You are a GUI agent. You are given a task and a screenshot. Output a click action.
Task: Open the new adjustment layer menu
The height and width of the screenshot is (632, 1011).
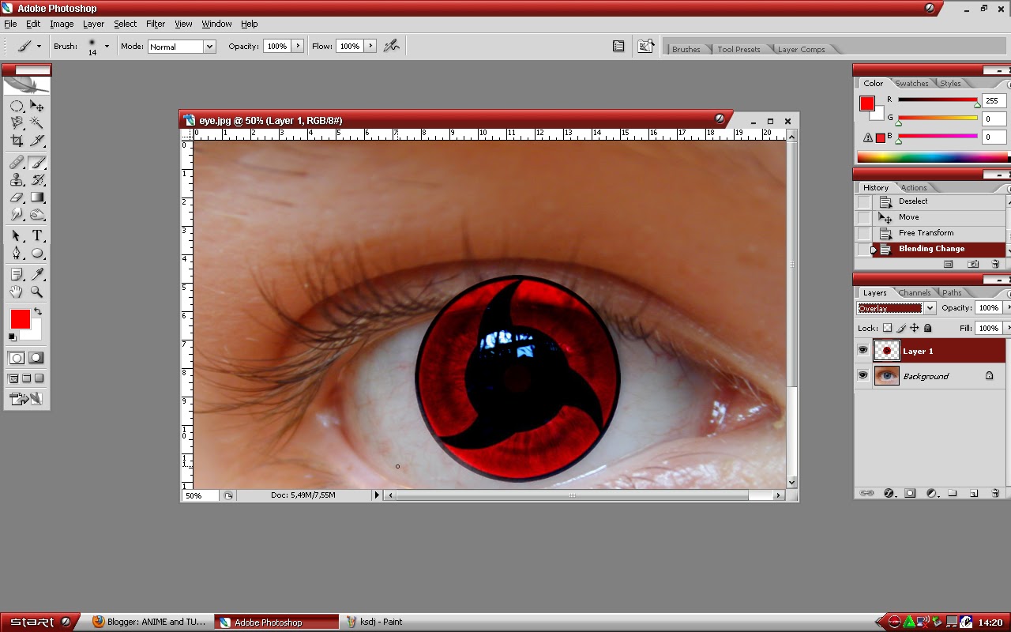click(931, 493)
